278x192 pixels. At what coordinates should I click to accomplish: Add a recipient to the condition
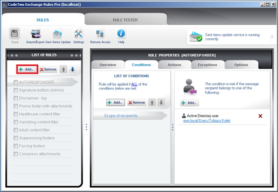coord(189,103)
